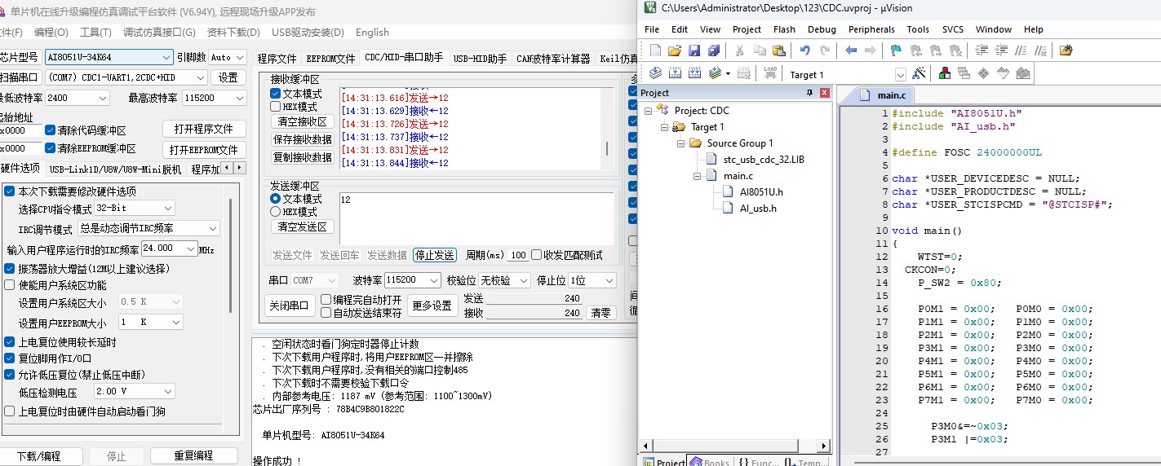Collapse the Source Group 1 tree node

(x=680, y=143)
